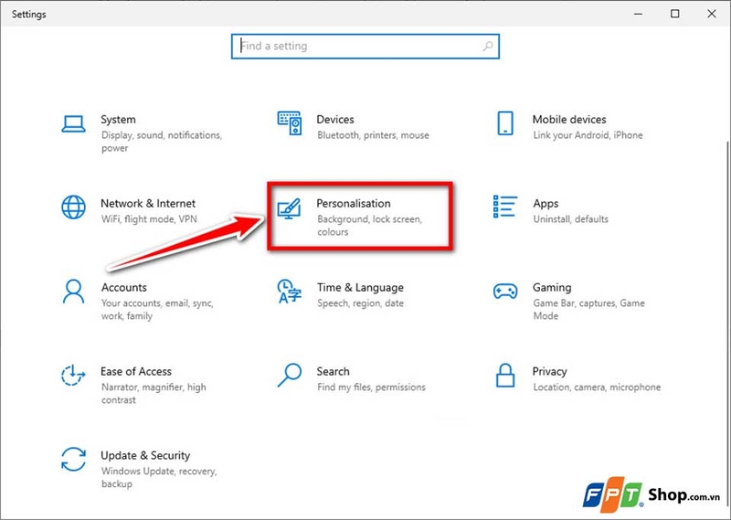731x520 pixels.
Task: Open Devices settings title
Action: click(335, 120)
